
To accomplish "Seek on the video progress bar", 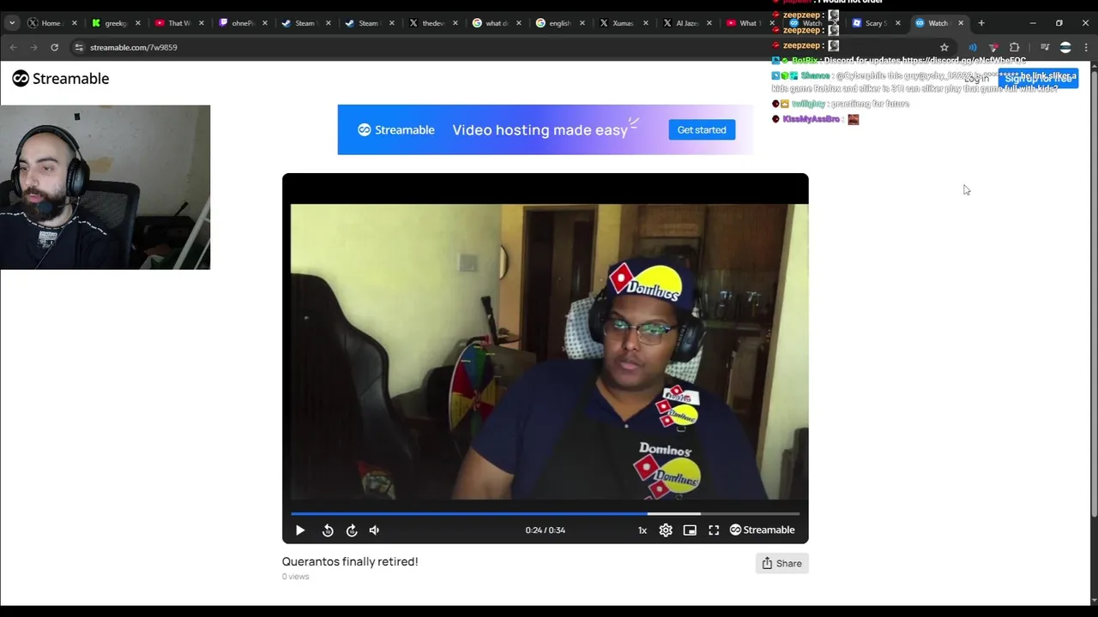I will (545, 514).
